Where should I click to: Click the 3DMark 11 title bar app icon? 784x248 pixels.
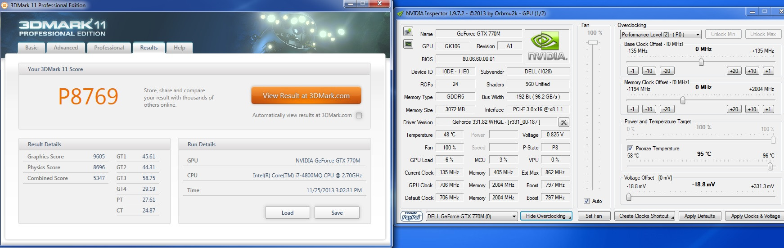click(5, 5)
